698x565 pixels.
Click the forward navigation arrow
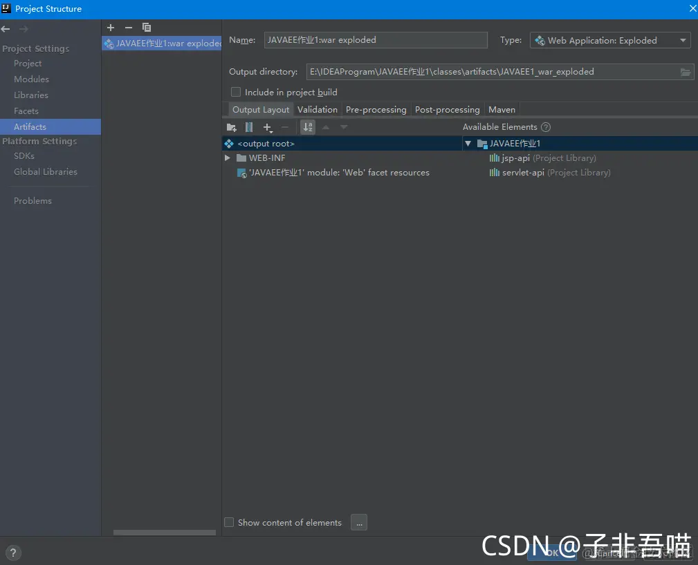pyautogui.click(x=24, y=29)
